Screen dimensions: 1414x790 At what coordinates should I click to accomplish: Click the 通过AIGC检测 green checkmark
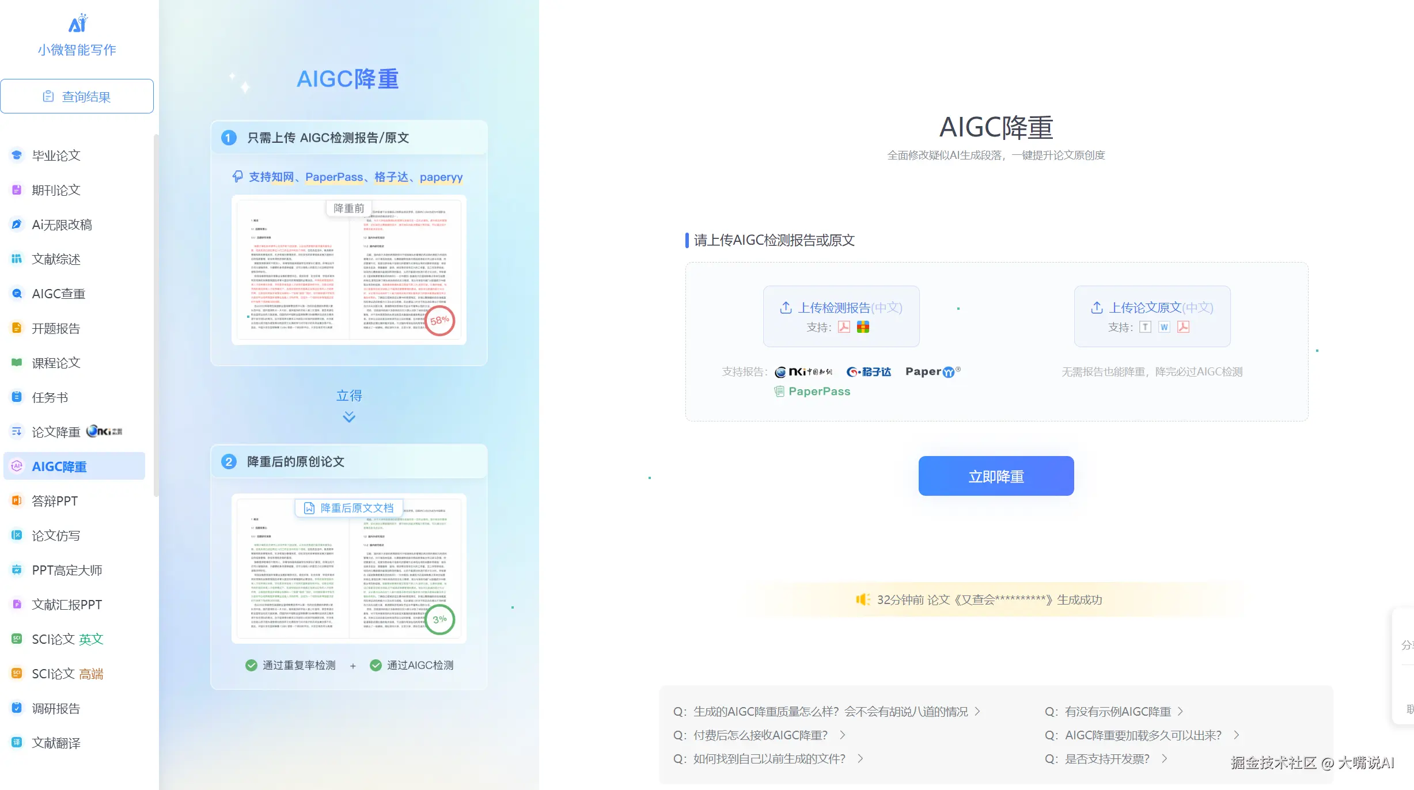point(376,665)
